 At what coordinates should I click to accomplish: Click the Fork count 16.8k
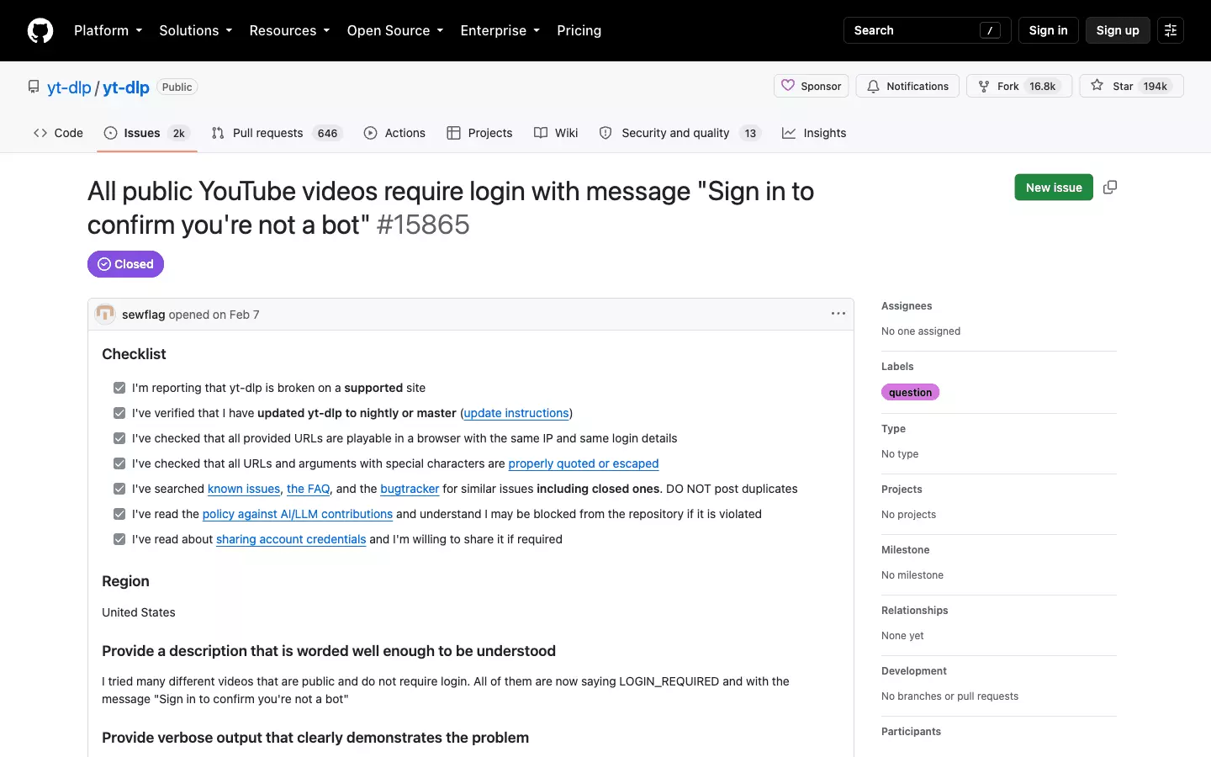1043,87
